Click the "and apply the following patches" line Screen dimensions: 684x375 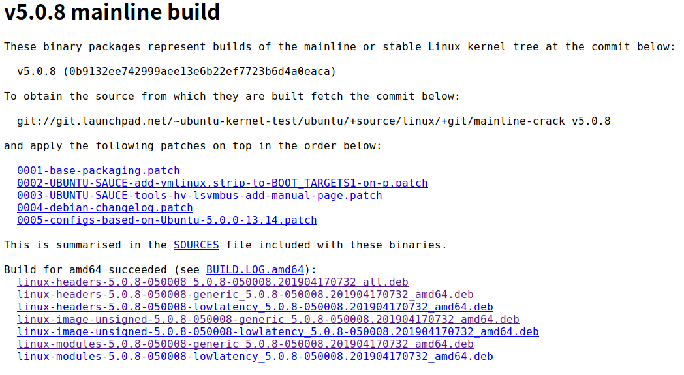[193, 146]
